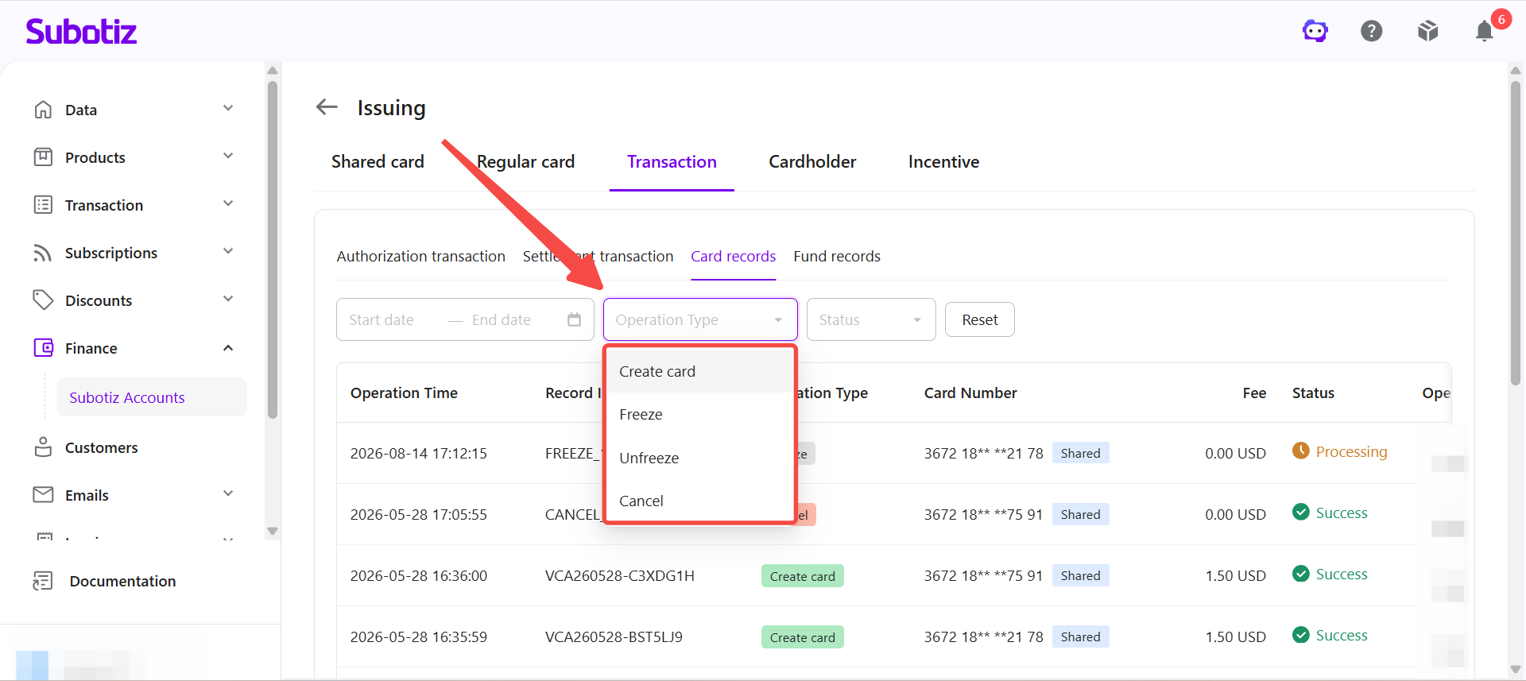The height and width of the screenshot is (681, 1526).
Task: Click Success check icon for 2026-05-28 17:05:55 row
Action: (x=1301, y=512)
